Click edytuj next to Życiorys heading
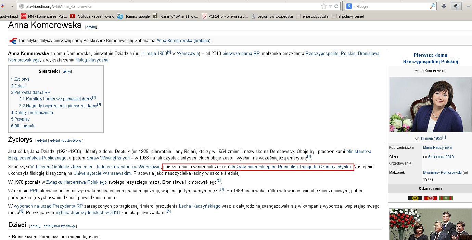 41,141
